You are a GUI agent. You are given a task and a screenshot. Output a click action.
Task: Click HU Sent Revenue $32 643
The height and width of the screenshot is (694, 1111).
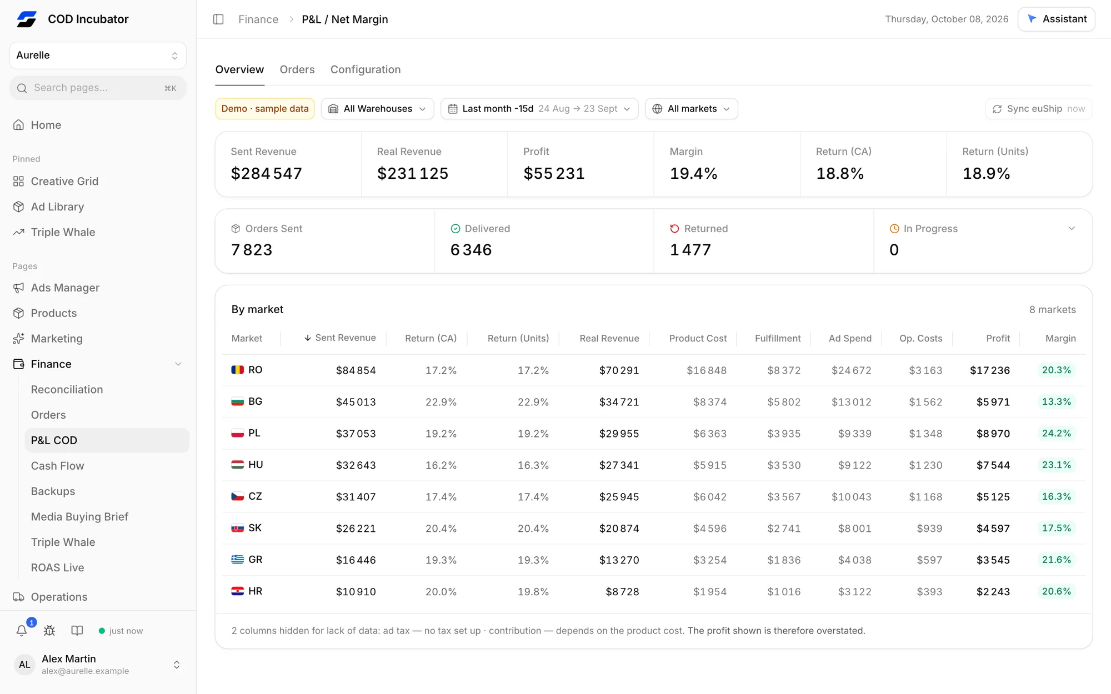coord(356,465)
